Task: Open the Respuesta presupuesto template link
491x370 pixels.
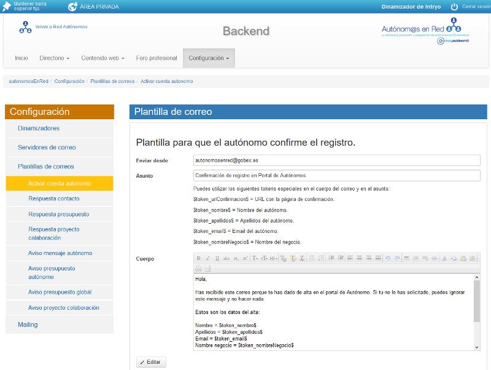Action: (58, 215)
